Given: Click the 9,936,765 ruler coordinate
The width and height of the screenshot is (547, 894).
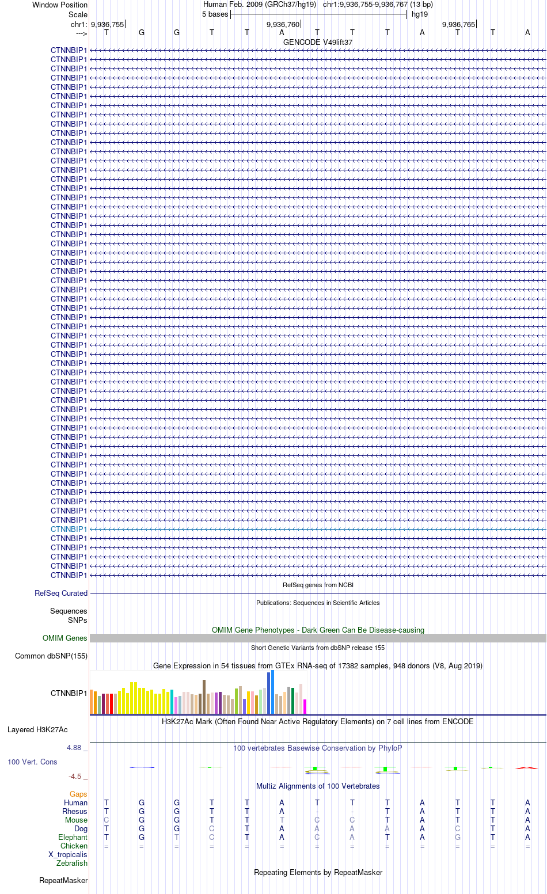Looking at the screenshot, I should pos(458,24).
